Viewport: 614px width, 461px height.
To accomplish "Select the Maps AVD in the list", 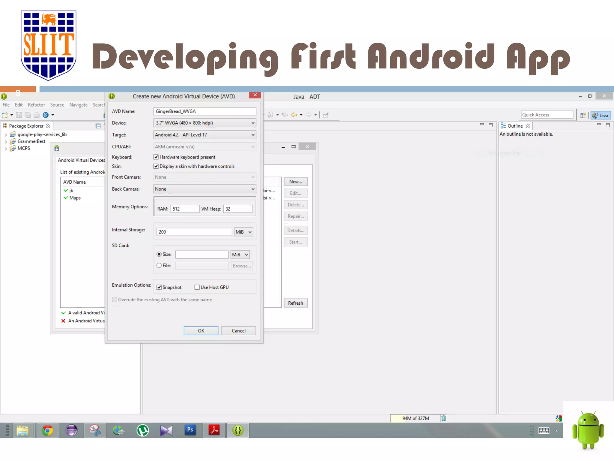I will pos(75,198).
